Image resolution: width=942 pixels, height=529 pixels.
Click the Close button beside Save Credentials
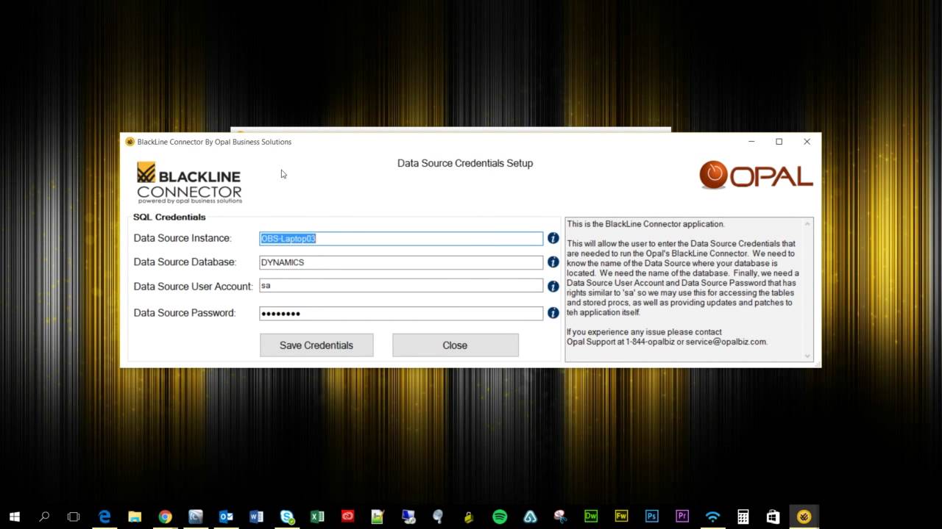455,345
